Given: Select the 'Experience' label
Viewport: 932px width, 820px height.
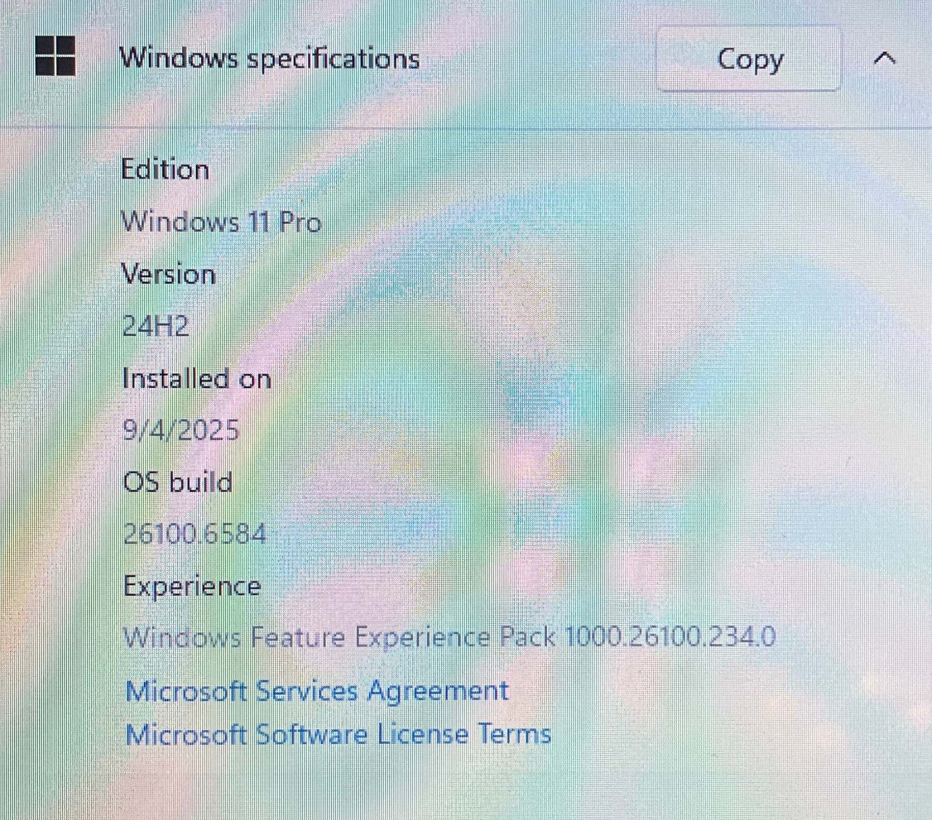Looking at the screenshot, I should point(192,587).
